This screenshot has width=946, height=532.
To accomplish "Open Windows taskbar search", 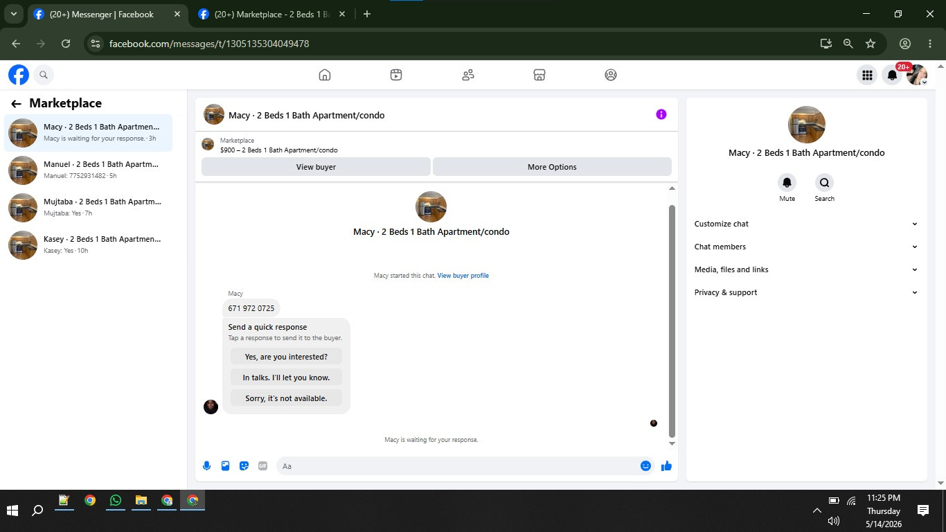I will point(38,511).
